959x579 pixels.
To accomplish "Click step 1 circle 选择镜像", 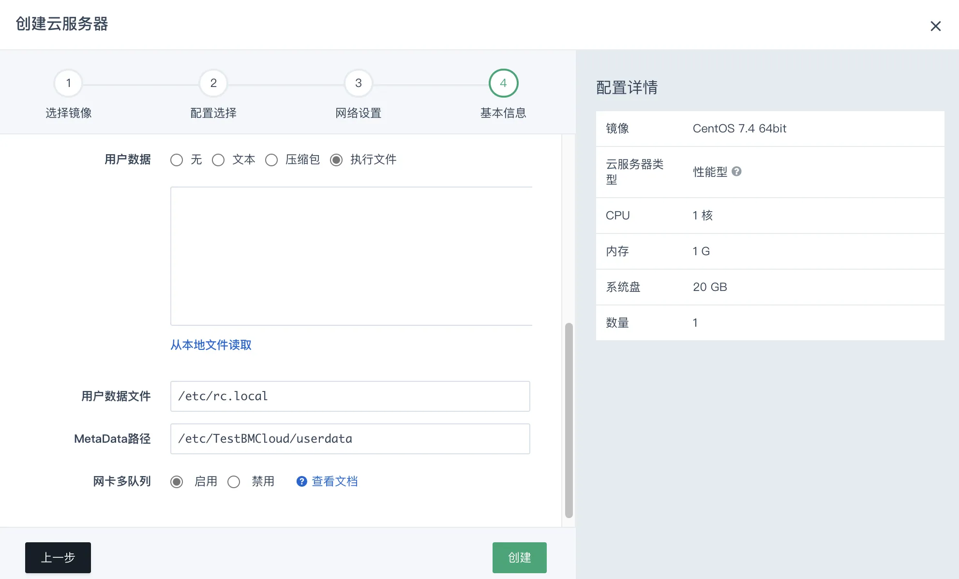I will pos(68,83).
